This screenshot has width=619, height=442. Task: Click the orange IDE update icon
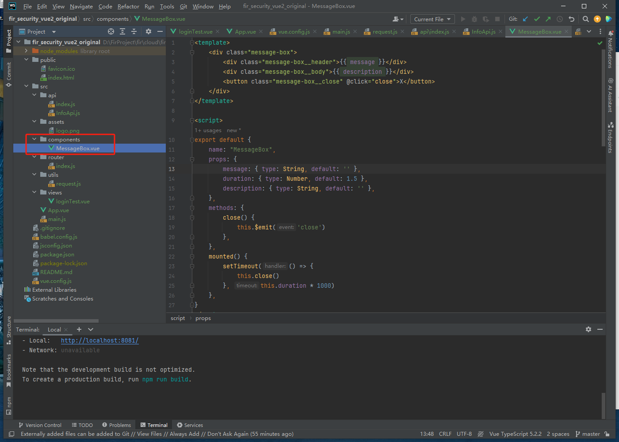[597, 19]
